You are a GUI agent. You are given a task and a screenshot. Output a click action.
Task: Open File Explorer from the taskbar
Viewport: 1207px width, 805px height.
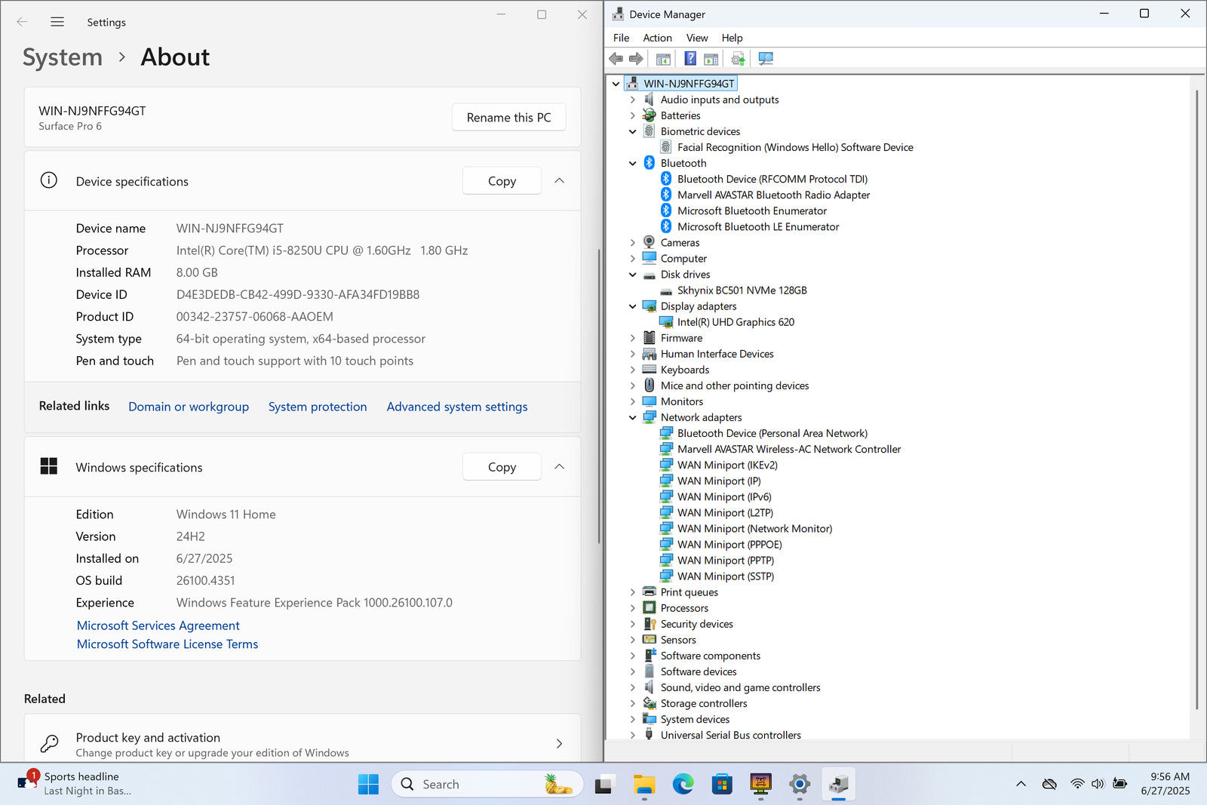click(x=643, y=785)
